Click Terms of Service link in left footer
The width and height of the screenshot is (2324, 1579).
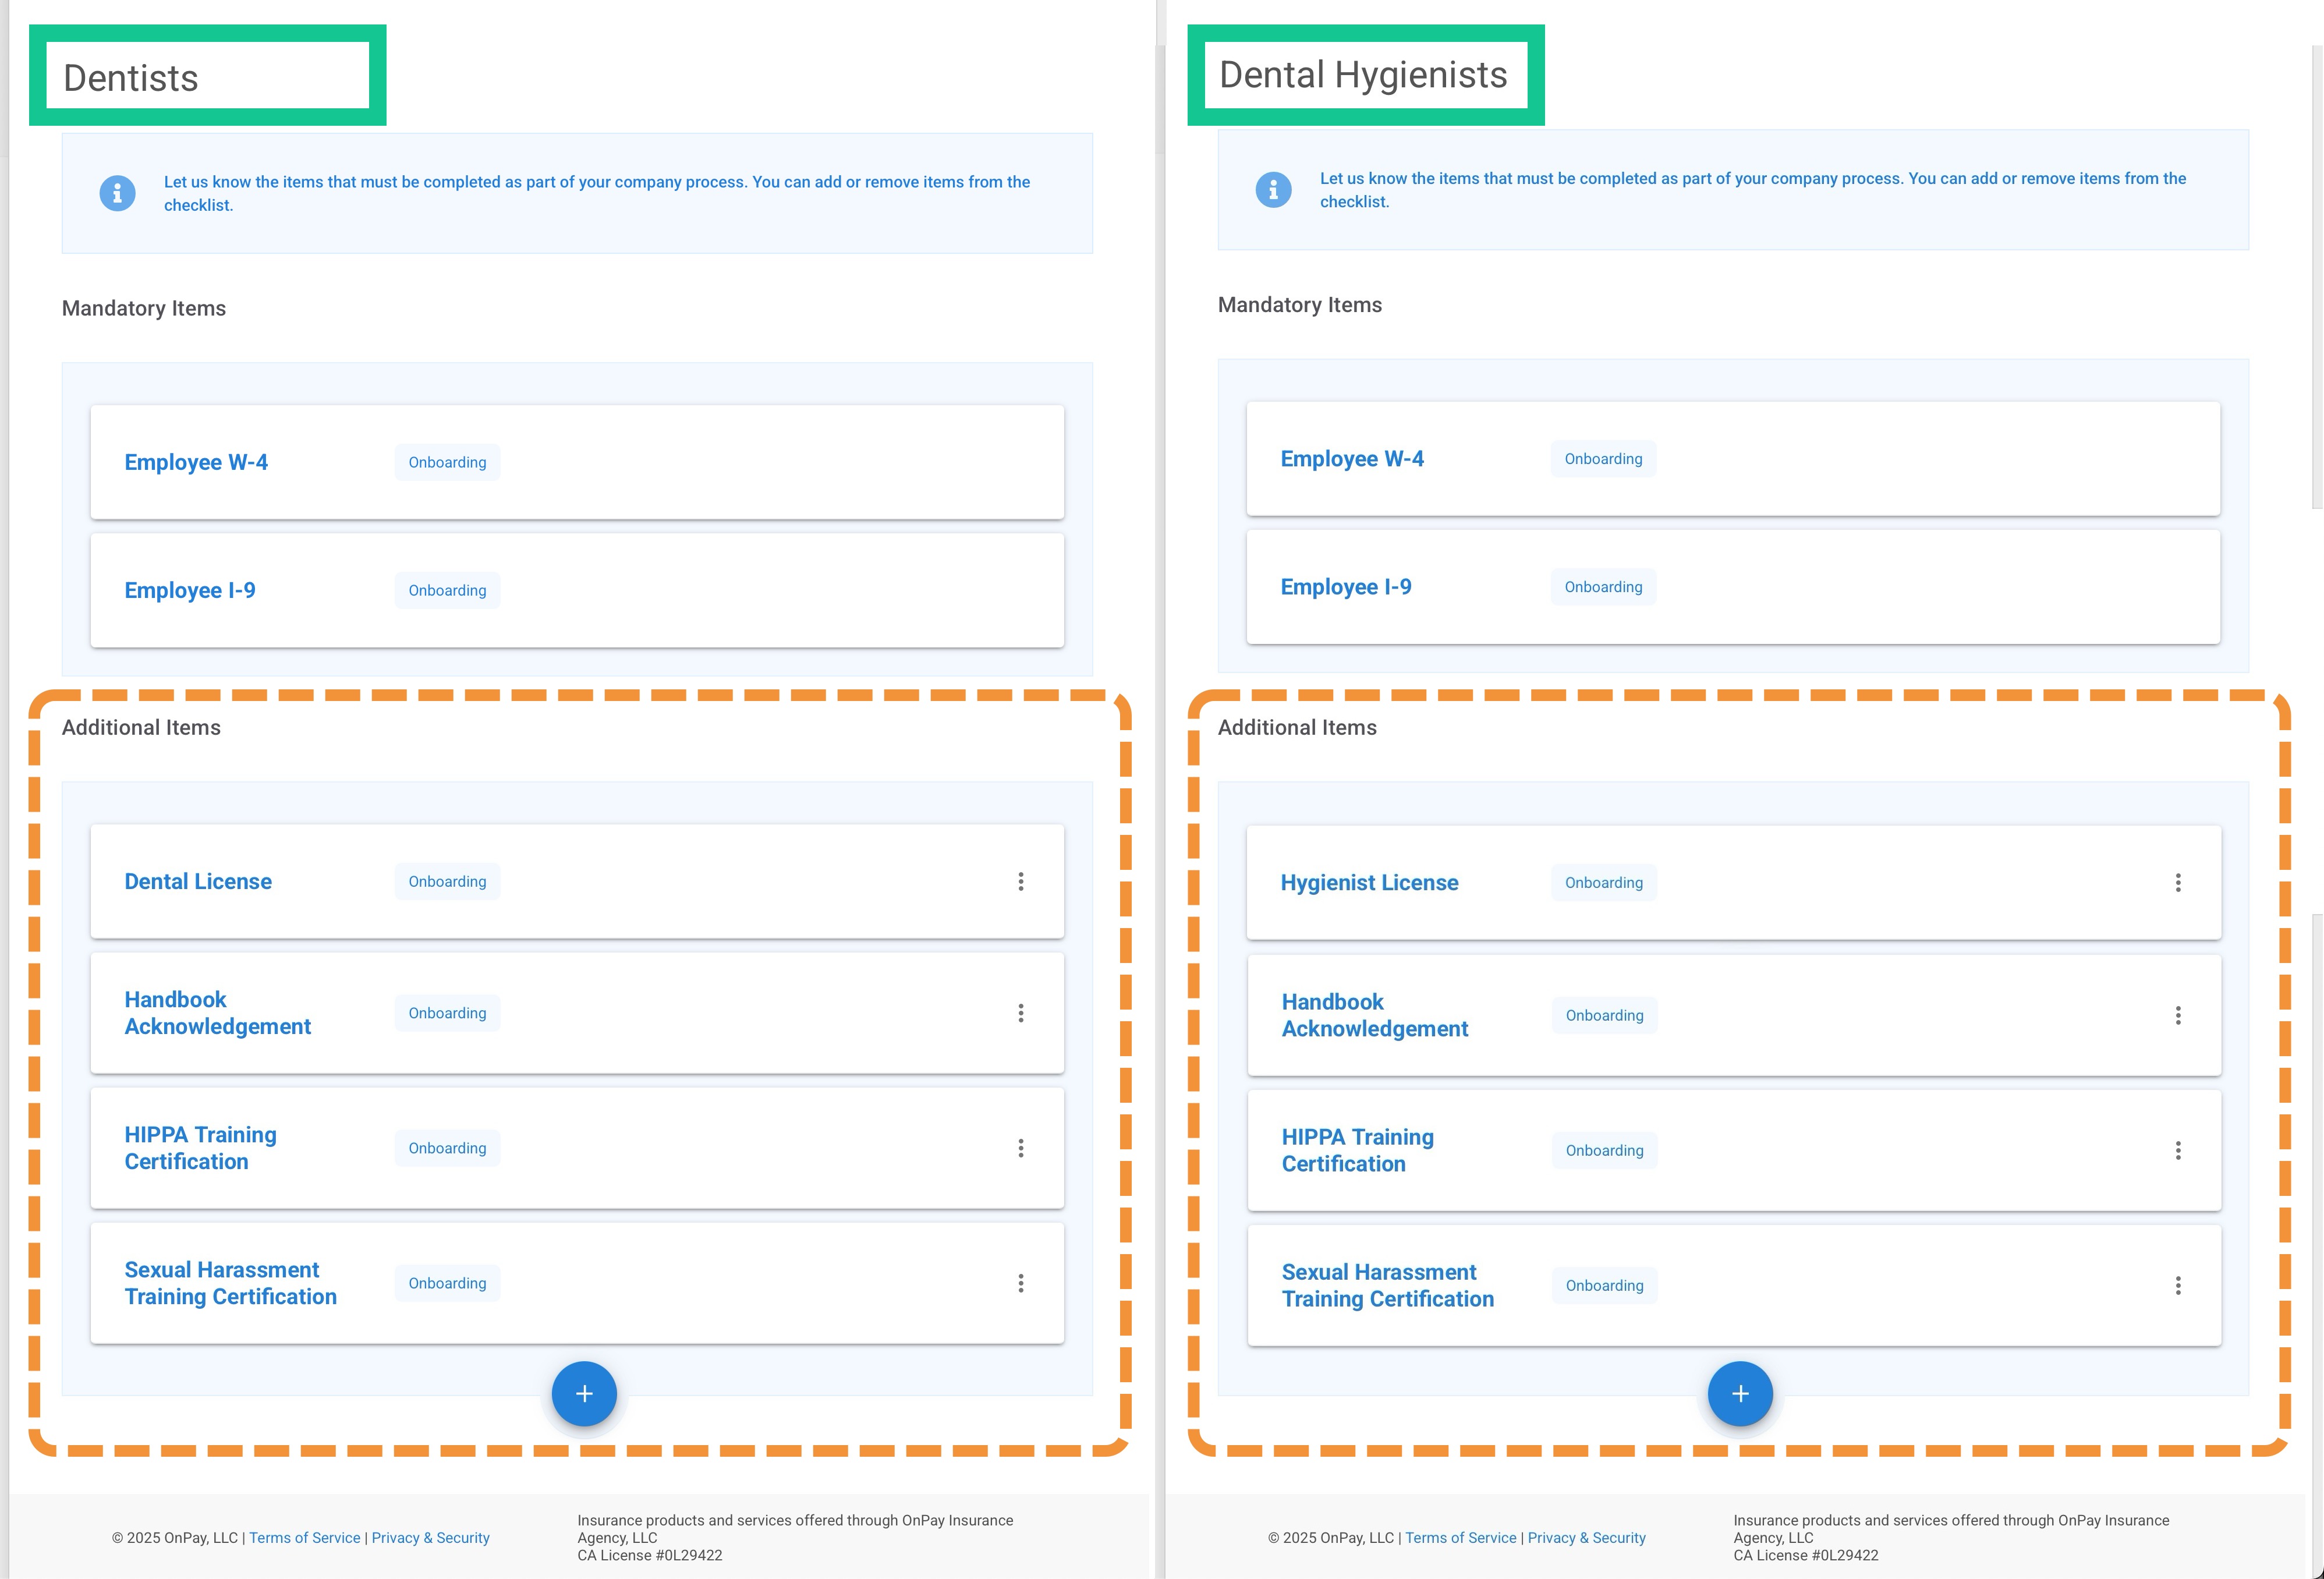[304, 1538]
